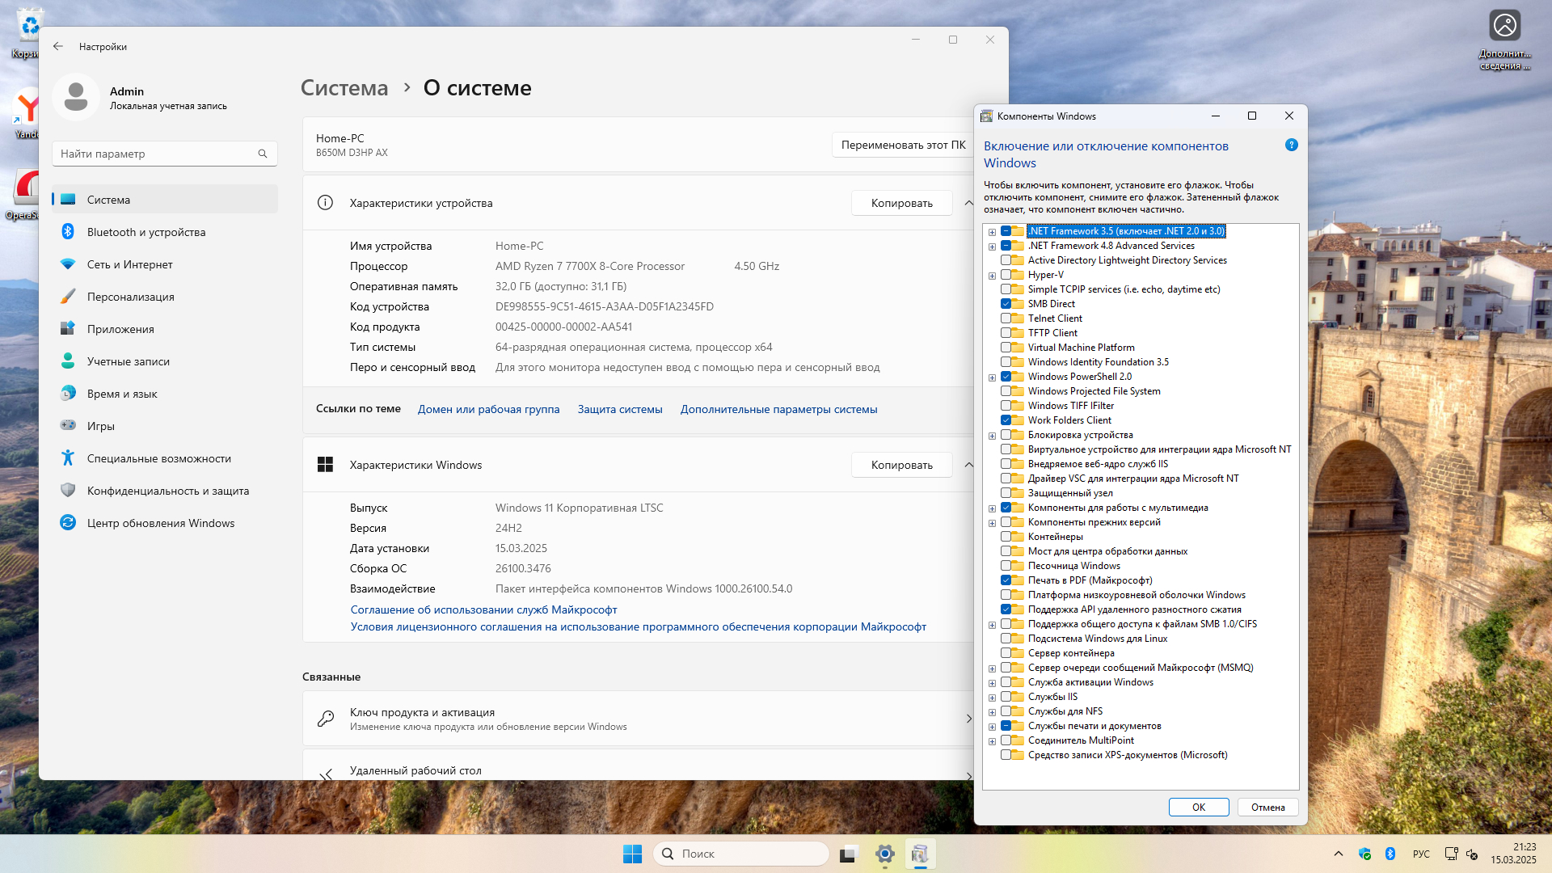Enable the Telnet Client checkbox
The image size is (1552, 873).
tap(1006, 318)
